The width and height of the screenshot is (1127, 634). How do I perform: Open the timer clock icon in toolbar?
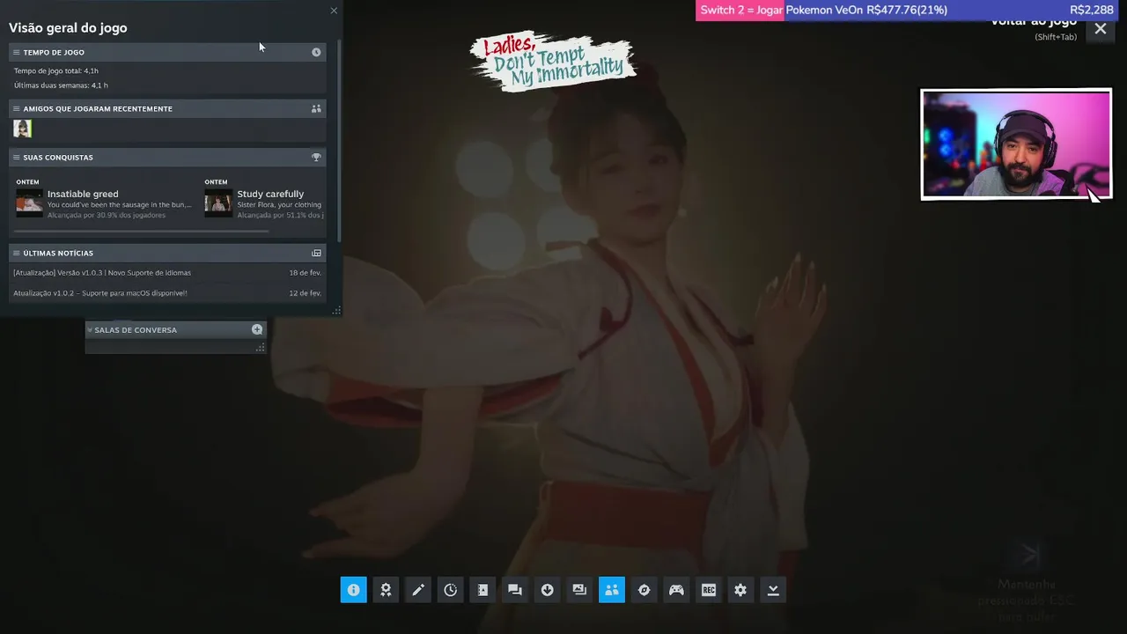click(450, 590)
